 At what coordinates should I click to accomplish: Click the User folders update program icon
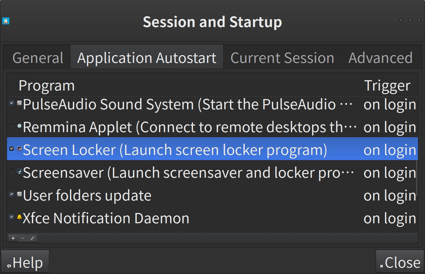(x=19, y=194)
